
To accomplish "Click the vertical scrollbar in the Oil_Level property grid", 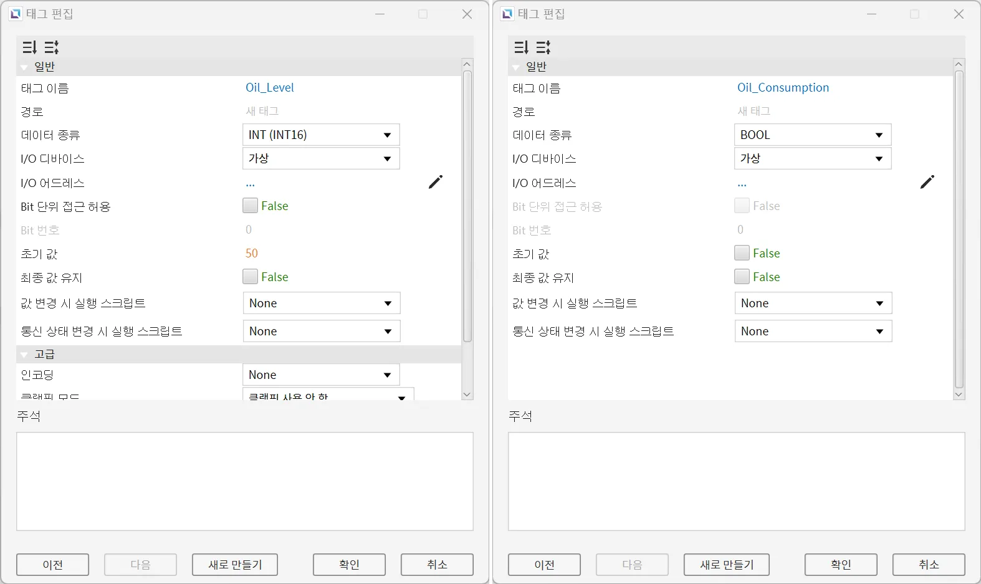I will pos(467,206).
